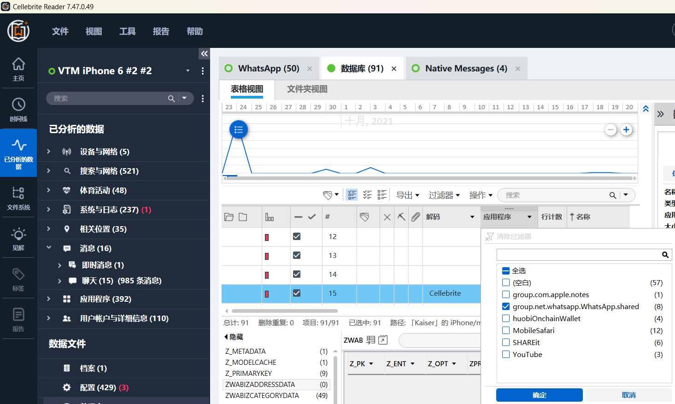Click the list view toolbar icon

pos(382,195)
